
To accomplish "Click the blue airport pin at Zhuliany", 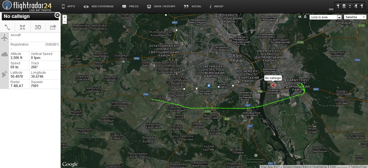I will point(209,86).
